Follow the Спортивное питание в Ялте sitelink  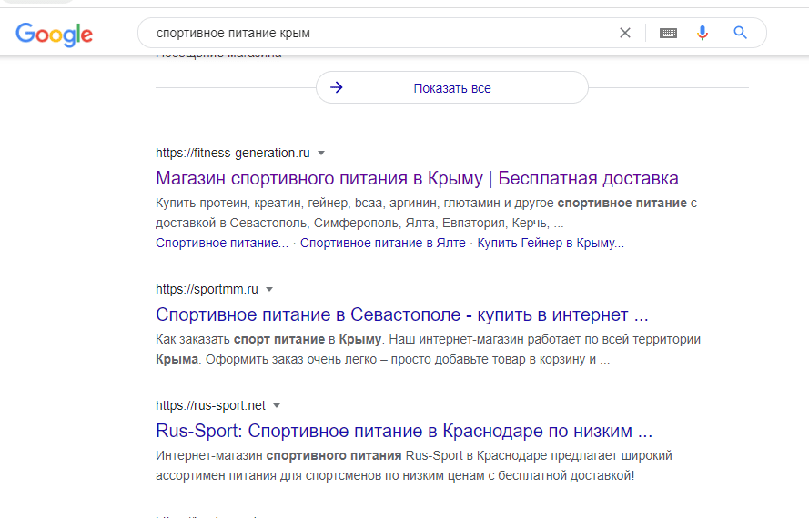coord(382,243)
